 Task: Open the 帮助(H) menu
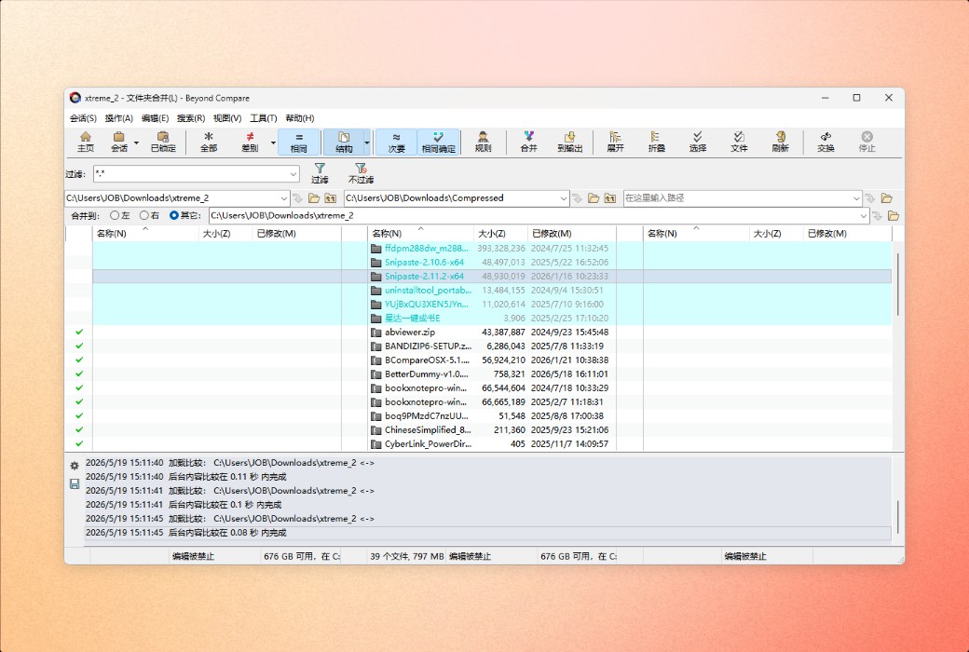(x=299, y=118)
